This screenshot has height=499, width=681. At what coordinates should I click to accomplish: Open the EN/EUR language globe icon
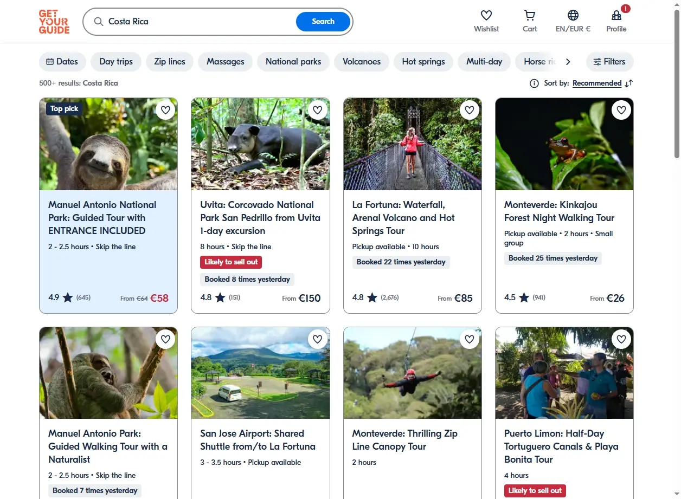[573, 15]
